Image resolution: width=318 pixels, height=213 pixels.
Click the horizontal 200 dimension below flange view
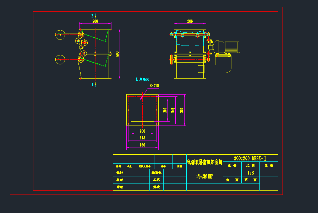tap(142, 131)
